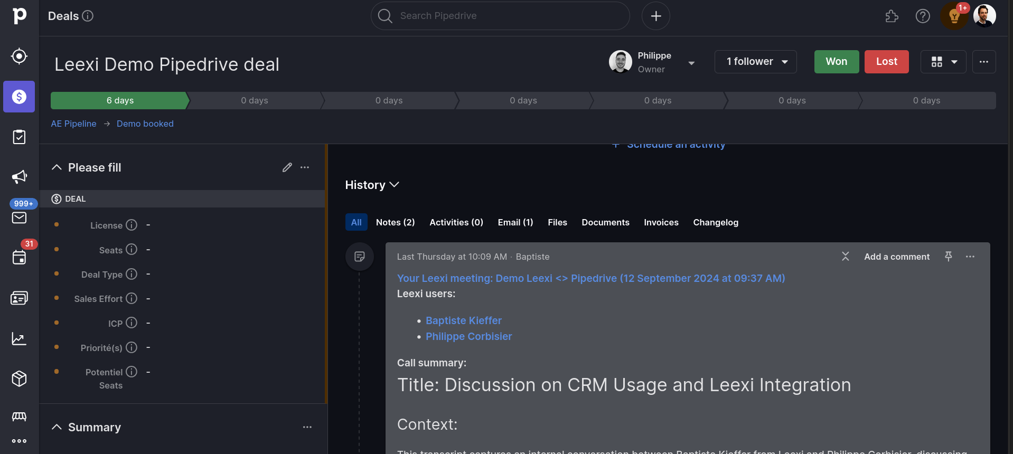Screen dimensions: 1013x454
Task: Show Deal Type info icon
Action: 132,274
